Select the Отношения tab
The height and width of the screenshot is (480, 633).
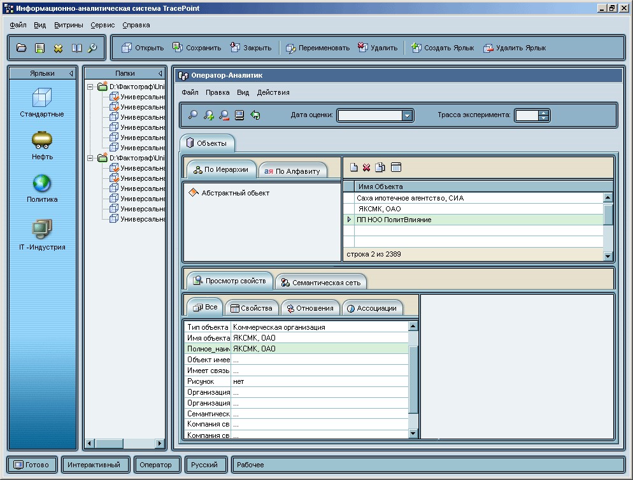[x=310, y=308]
